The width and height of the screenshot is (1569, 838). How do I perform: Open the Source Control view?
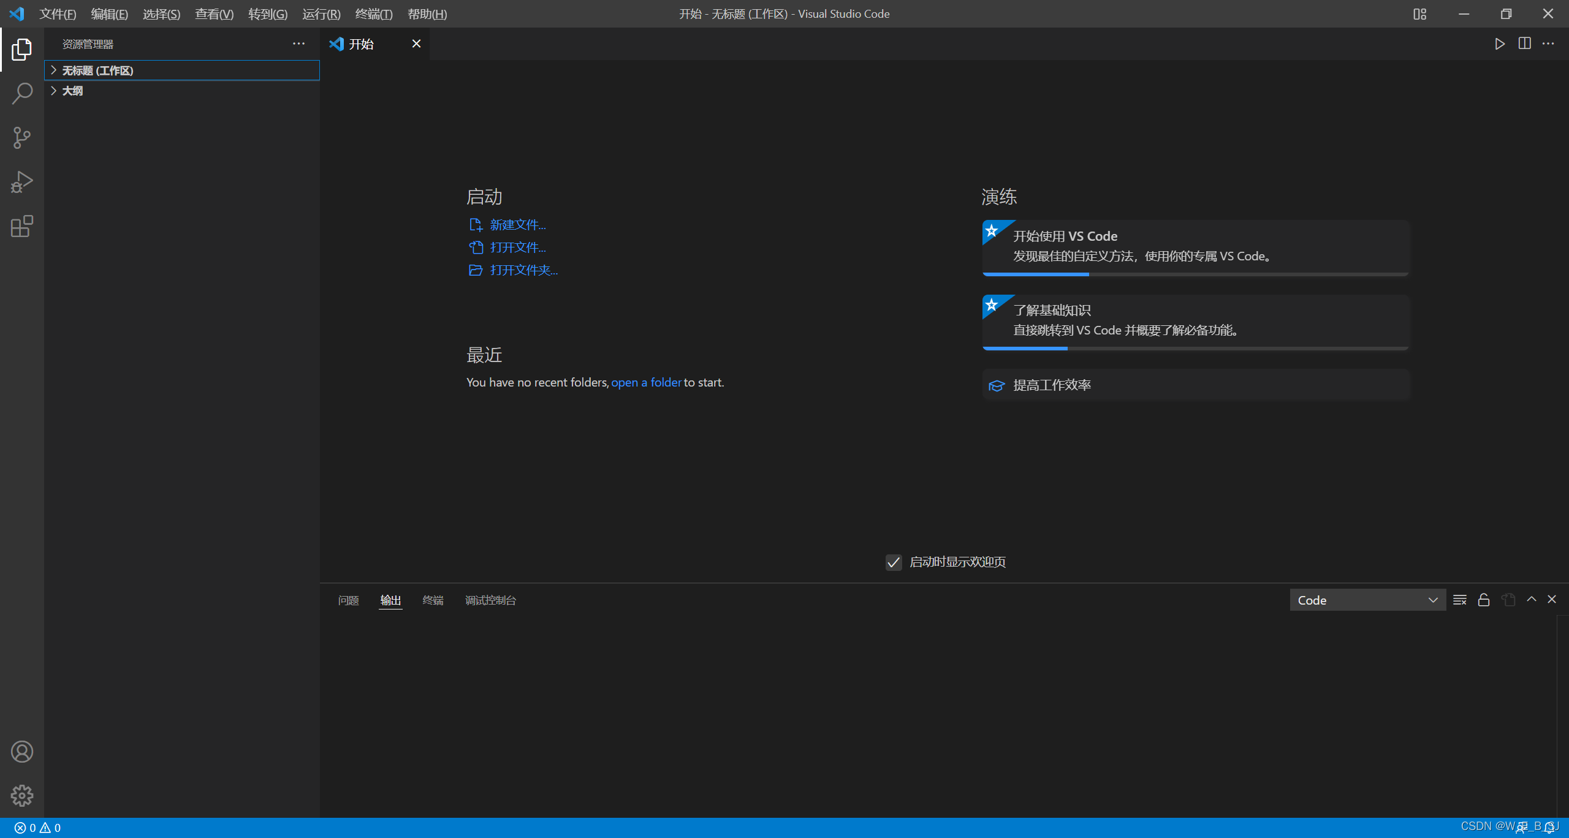tap(22, 138)
